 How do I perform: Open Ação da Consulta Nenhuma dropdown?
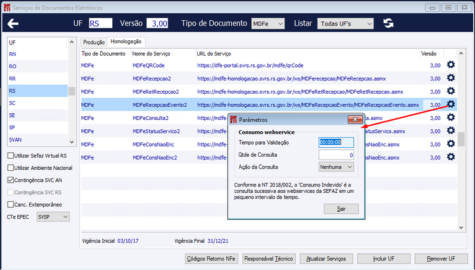click(336, 167)
